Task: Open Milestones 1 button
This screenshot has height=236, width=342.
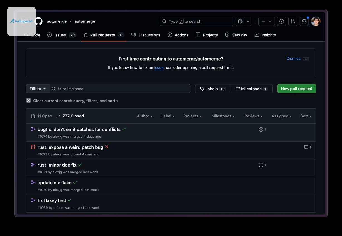Action: coord(252,89)
